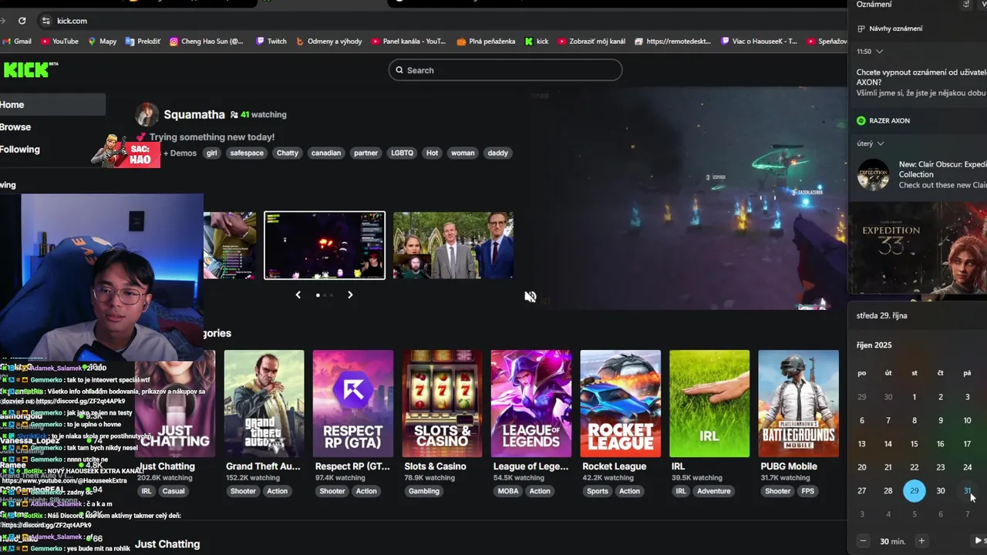Open the selected dark gameplay stream thumbnail

(325, 245)
